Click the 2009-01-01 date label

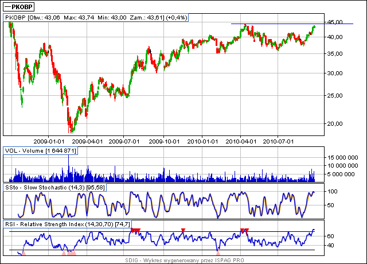49,142
